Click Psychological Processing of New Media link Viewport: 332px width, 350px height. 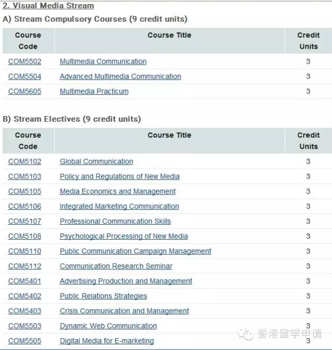click(x=123, y=236)
